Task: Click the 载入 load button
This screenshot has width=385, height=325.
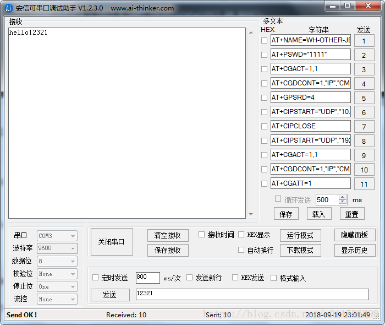Action: [x=319, y=214]
